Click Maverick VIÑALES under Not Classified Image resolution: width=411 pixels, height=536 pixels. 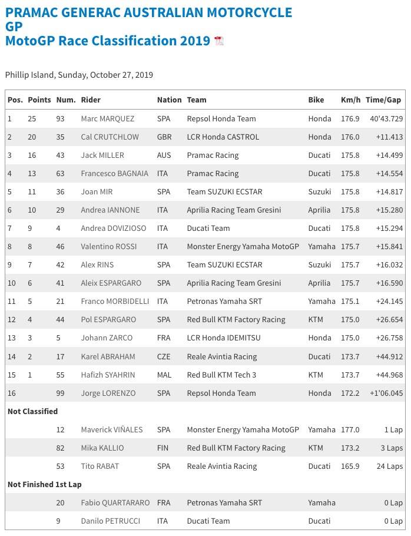click(112, 429)
